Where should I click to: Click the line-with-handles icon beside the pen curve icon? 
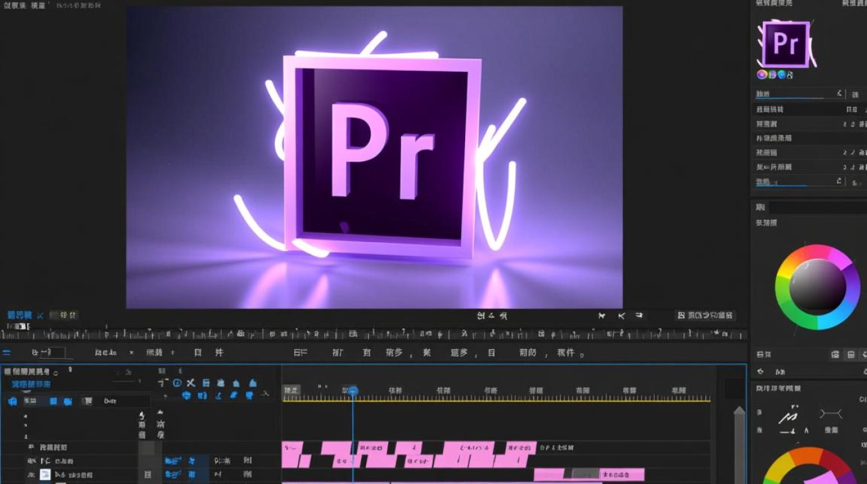click(x=831, y=414)
